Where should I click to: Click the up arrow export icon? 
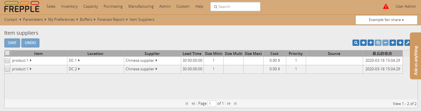pos(393,43)
